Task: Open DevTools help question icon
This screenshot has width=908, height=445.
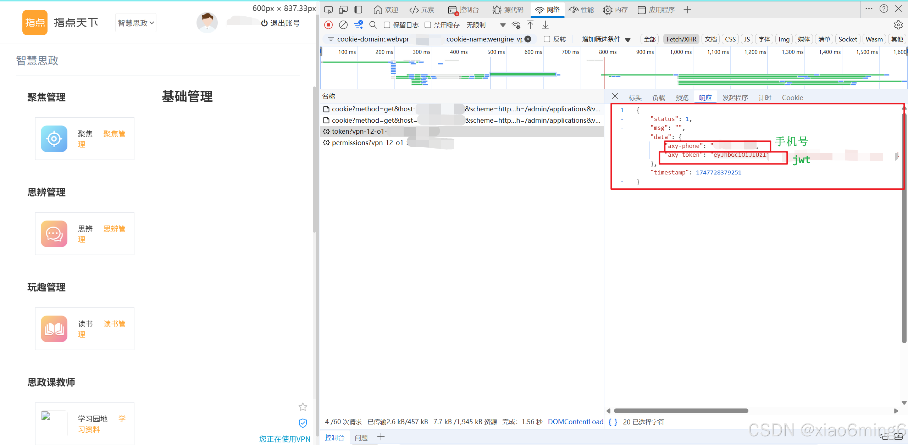Action: (x=884, y=9)
